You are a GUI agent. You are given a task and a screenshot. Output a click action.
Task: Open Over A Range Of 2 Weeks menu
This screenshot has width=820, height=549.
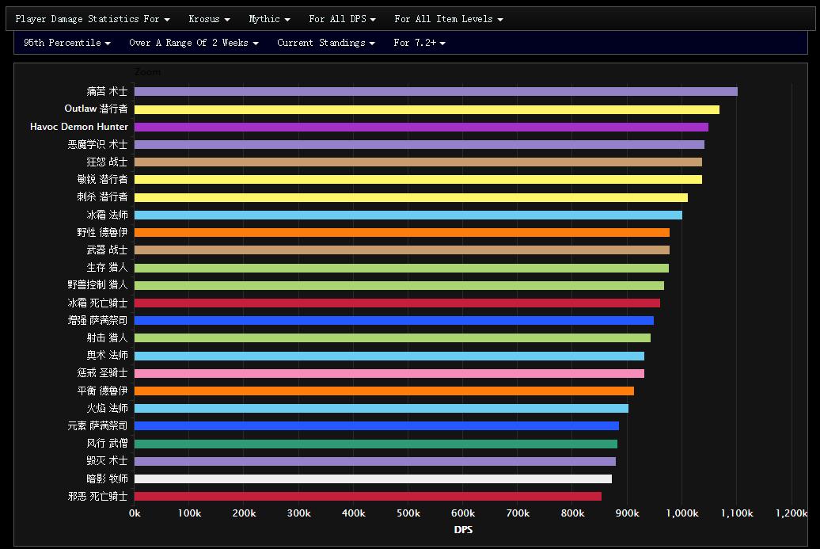(193, 43)
